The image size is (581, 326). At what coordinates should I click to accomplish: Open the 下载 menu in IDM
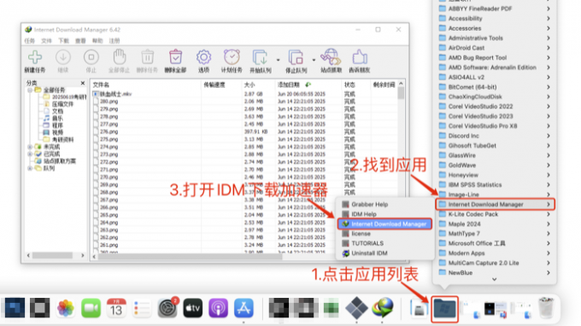(x=63, y=41)
